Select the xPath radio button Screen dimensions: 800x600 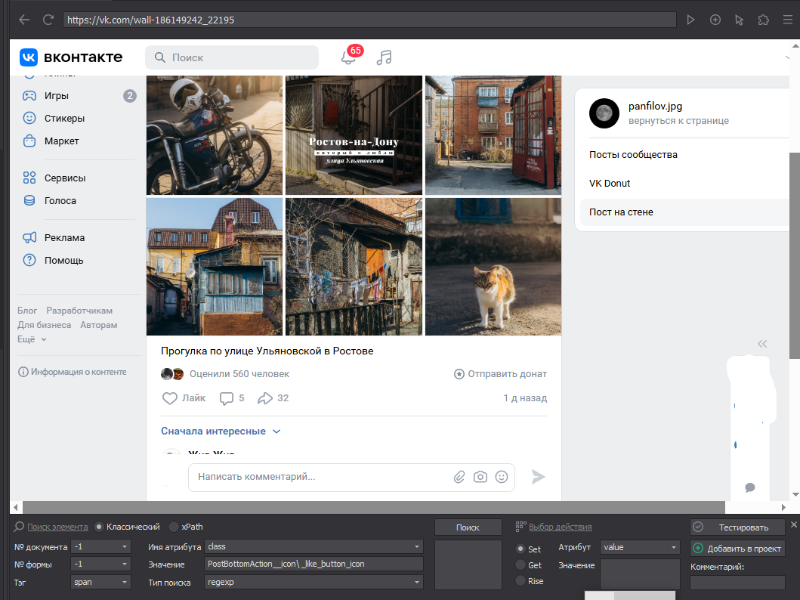click(174, 527)
